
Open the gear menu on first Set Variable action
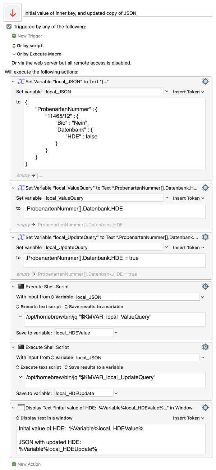[x=205, y=81]
